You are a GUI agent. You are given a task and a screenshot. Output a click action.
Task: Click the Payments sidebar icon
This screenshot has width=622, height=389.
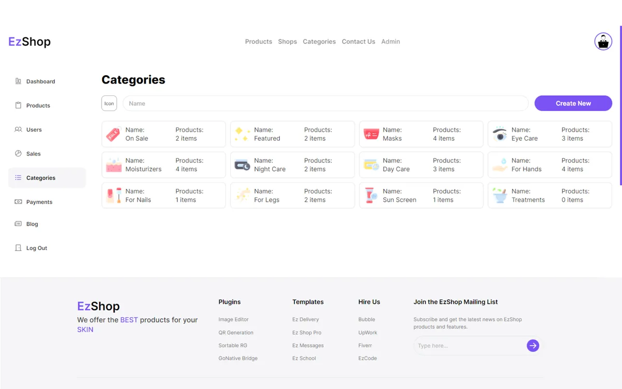[x=18, y=202]
